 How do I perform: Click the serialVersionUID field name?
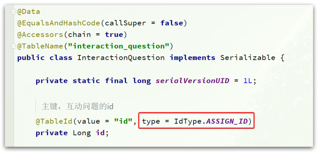(192, 81)
